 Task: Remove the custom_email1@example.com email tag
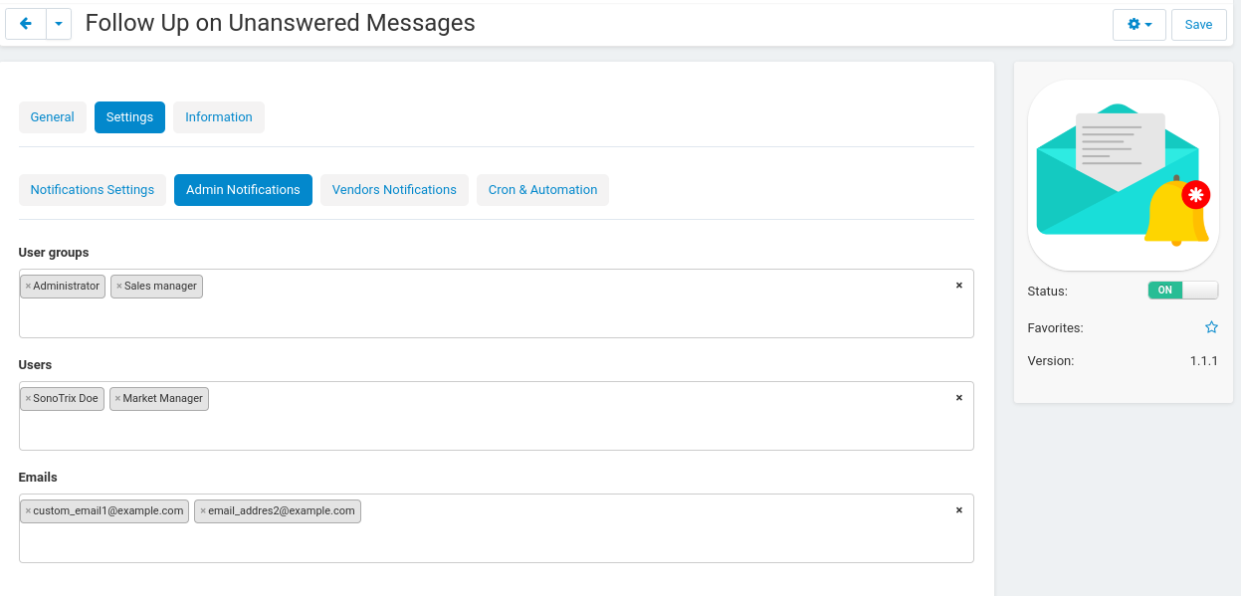[28, 511]
